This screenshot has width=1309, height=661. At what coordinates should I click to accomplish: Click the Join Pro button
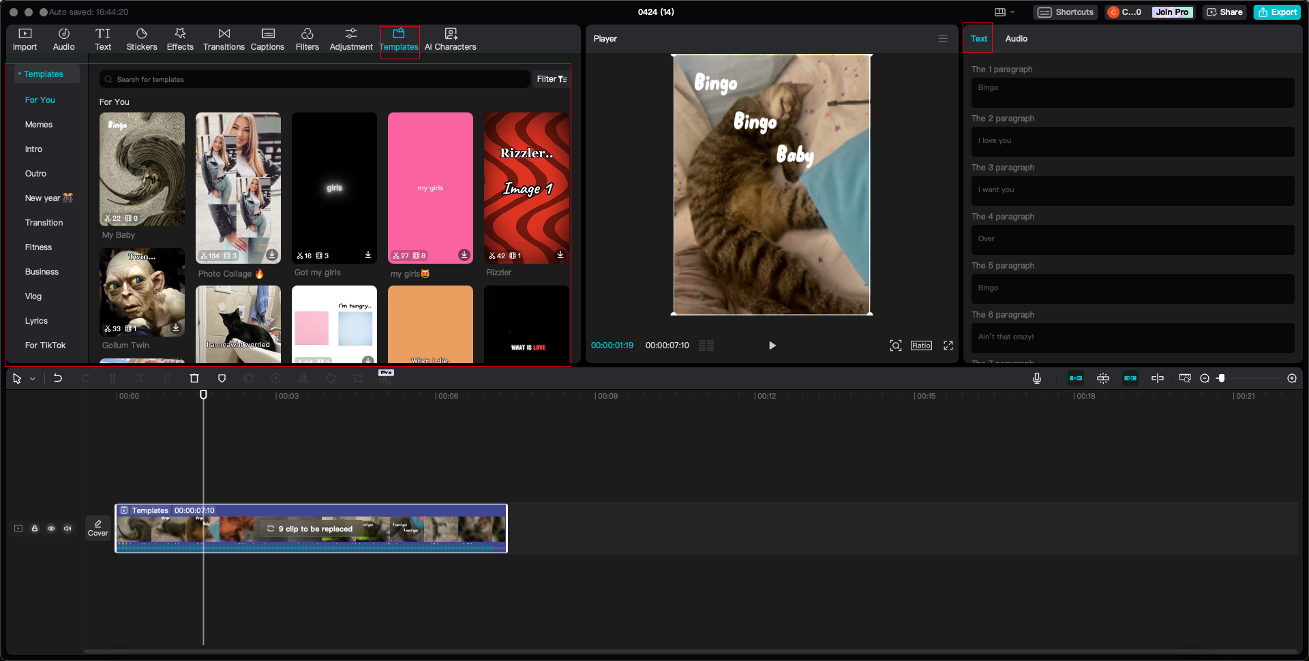pyautogui.click(x=1172, y=12)
